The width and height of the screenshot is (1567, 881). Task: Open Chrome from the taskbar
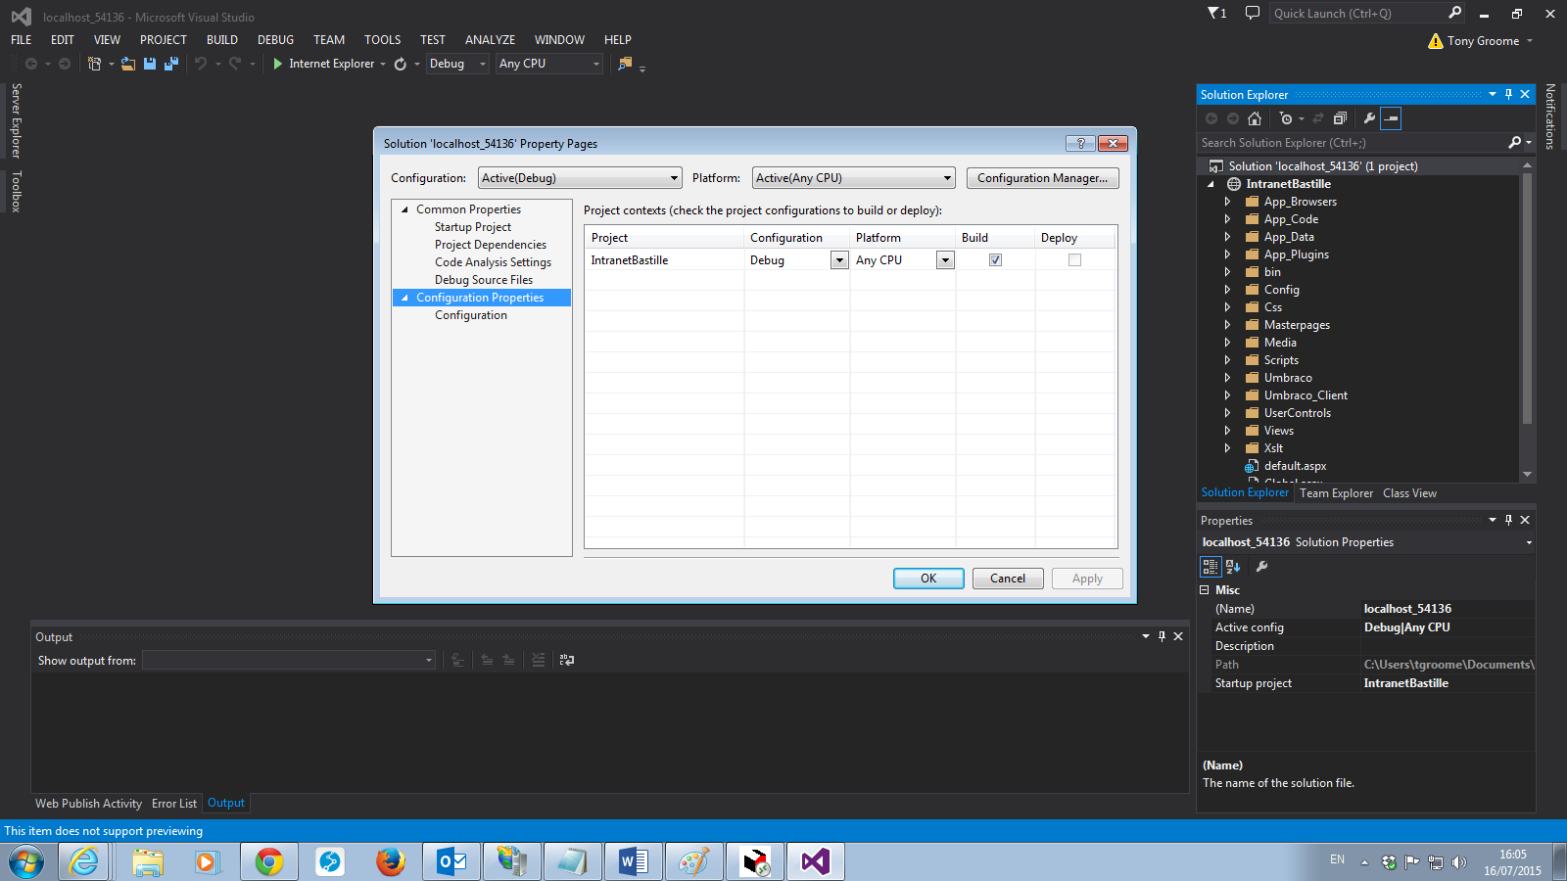tap(268, 861)
